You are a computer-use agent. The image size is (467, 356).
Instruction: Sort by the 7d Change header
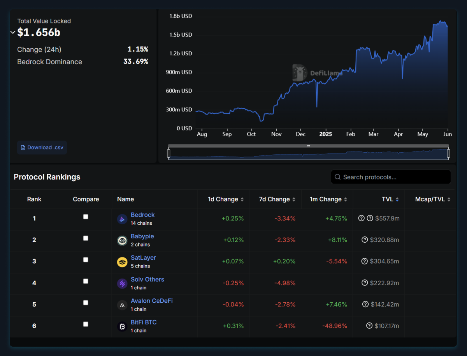[x=274, y=199]
